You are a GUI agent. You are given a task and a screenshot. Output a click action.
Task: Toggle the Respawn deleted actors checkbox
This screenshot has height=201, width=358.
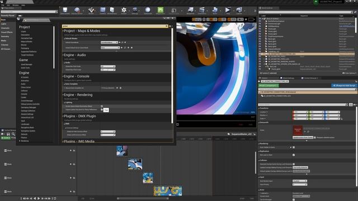click(315, 137)
